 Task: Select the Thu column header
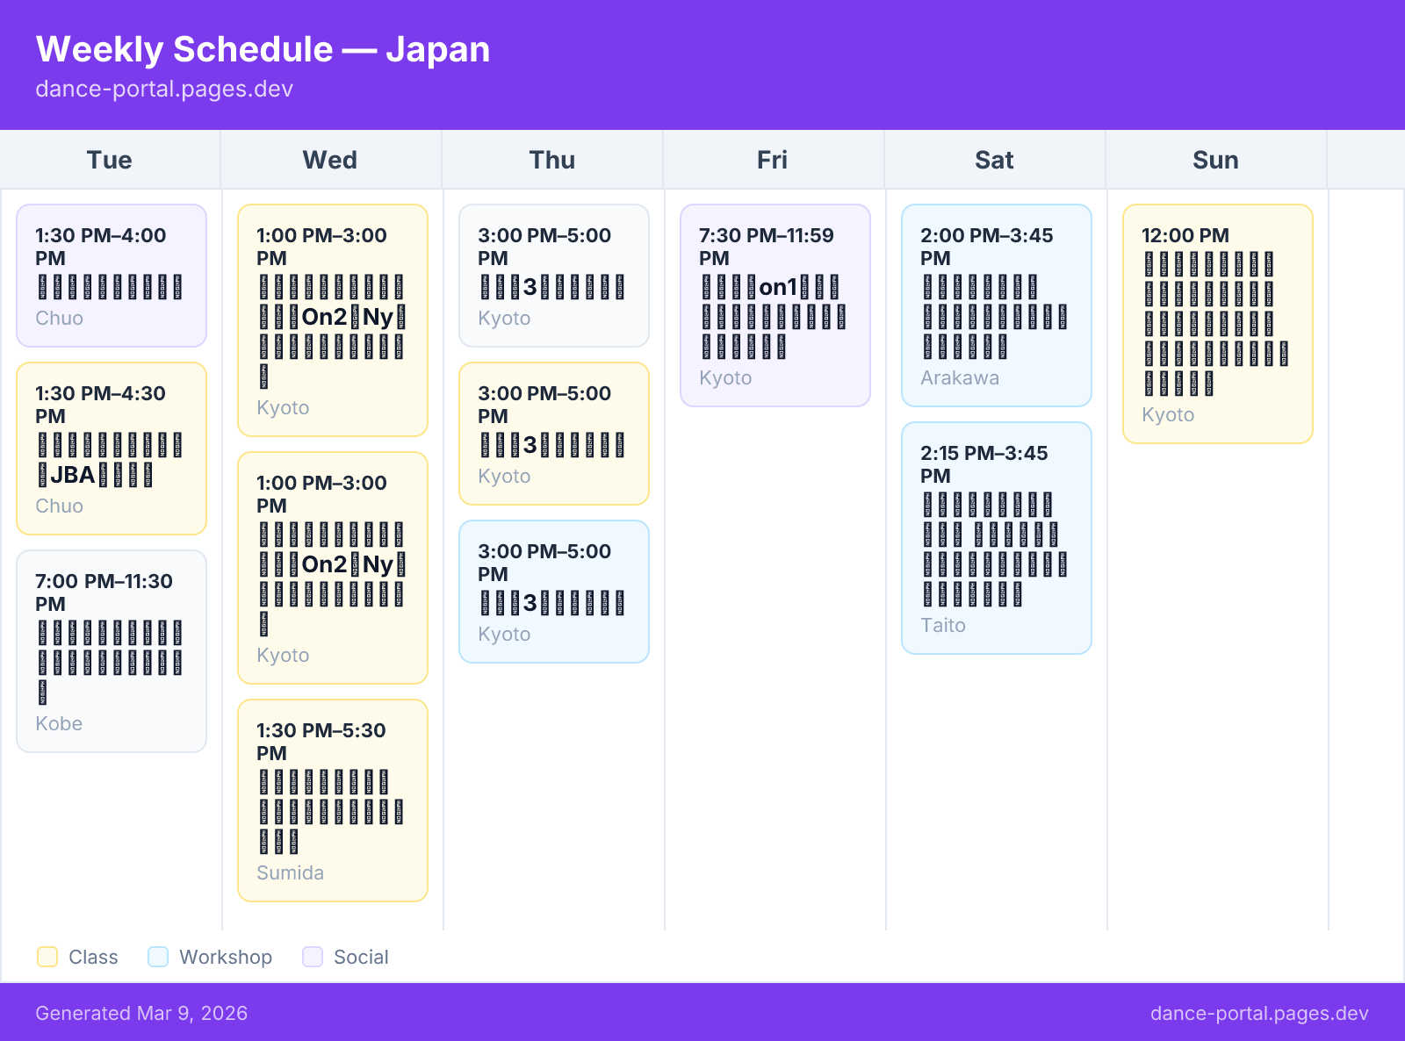coord(552,160)
